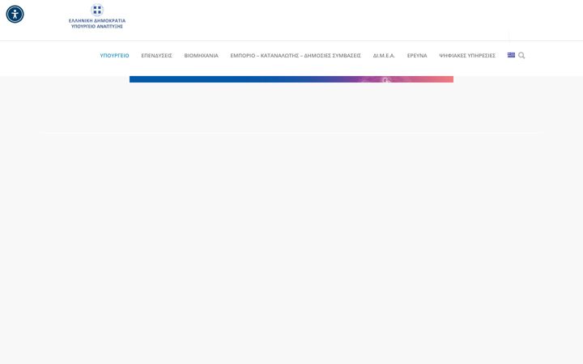Open the ΕΠΕΝΔΥΣΕΙΣ menu
The image size is (583, 364).
pyautogui.click(x=156, y=55)
